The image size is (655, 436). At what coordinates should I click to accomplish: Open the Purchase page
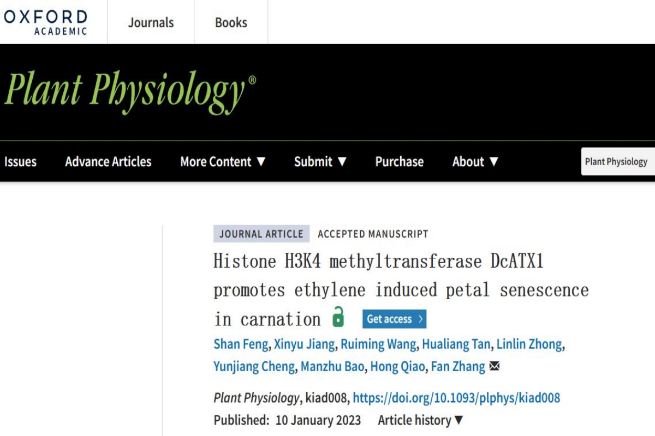pos(400,162)
